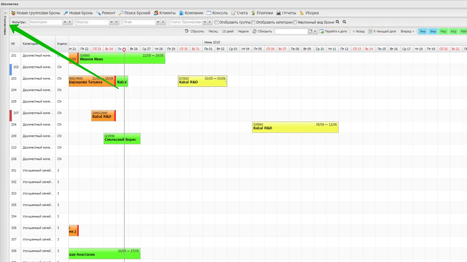
Task: Open the Ремонт tool
Action: 106,13
